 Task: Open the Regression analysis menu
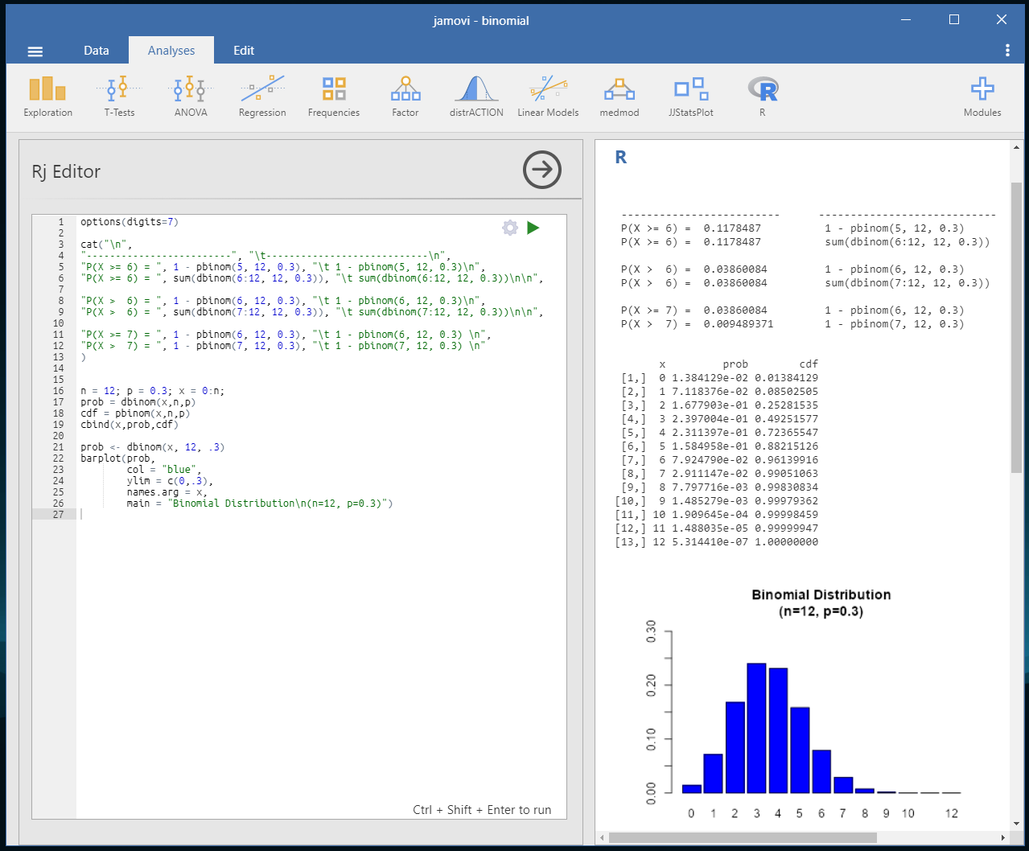coord(262,97)
